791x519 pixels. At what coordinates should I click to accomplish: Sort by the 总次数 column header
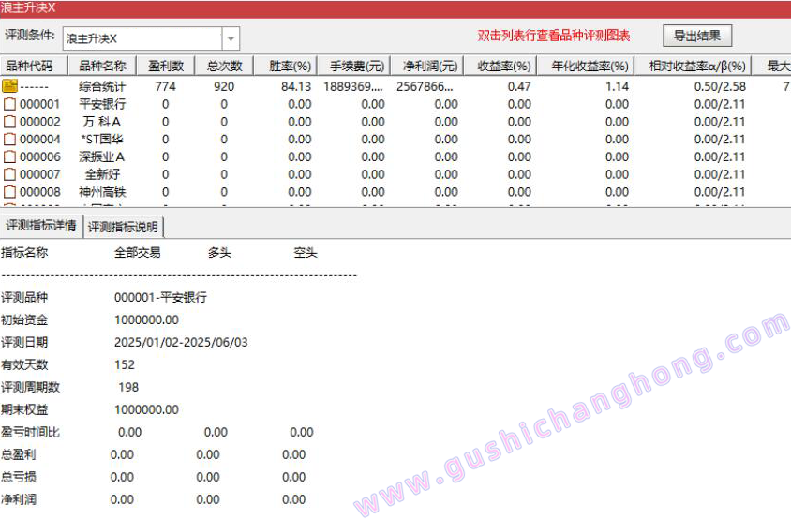click(x=225, y=67)
